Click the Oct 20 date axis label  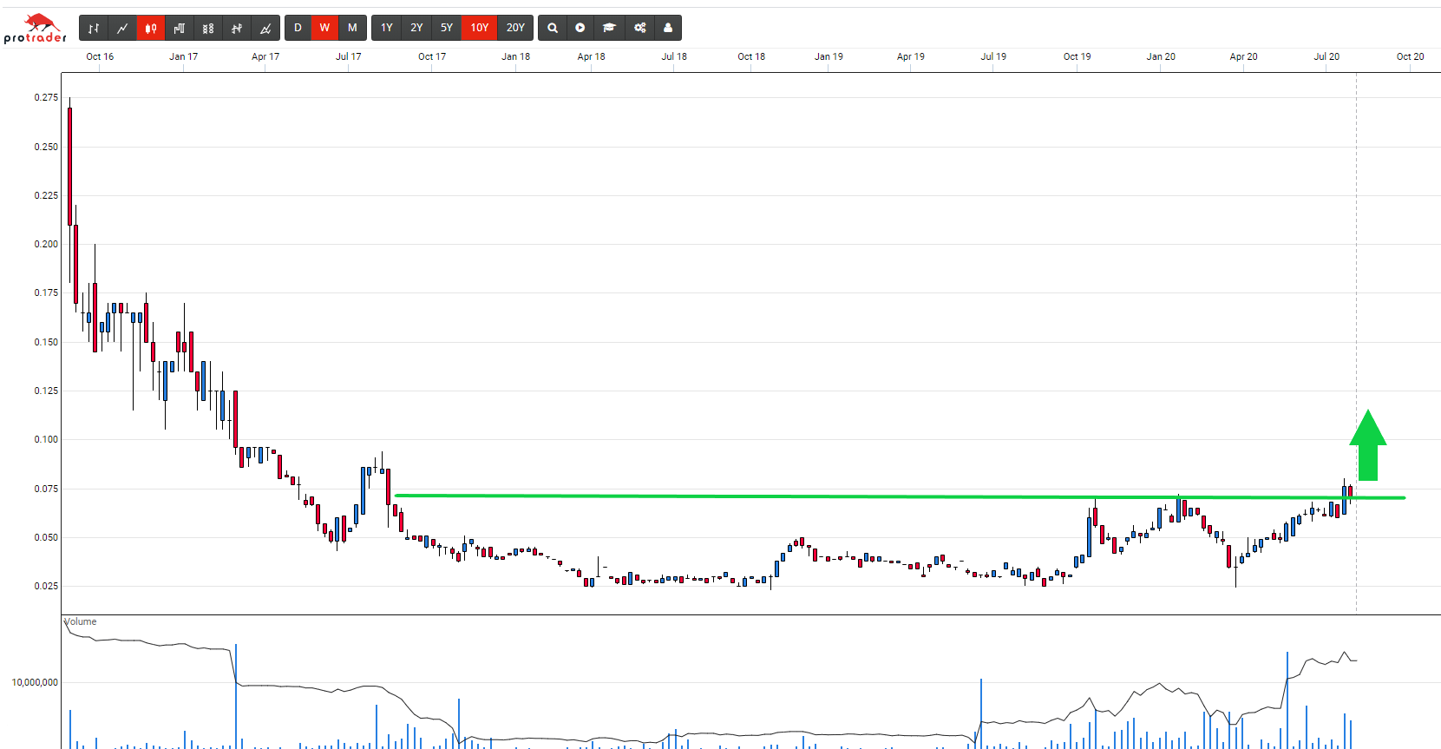pos(1410,56)
